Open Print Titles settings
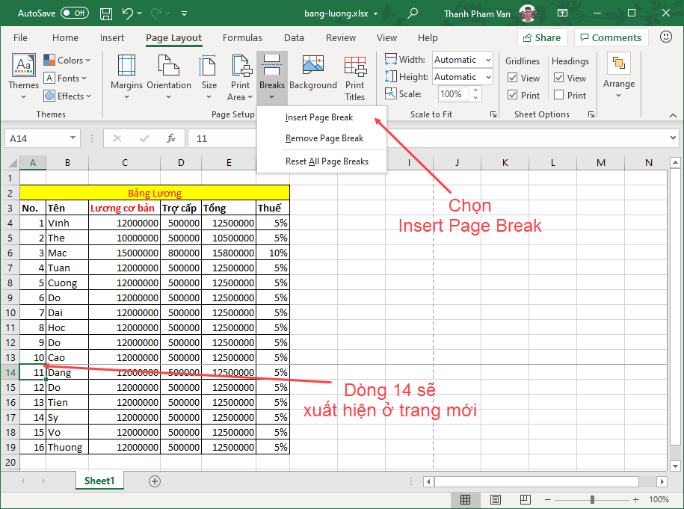This screenshot has height=509, width=684. [x=354, y=78]
